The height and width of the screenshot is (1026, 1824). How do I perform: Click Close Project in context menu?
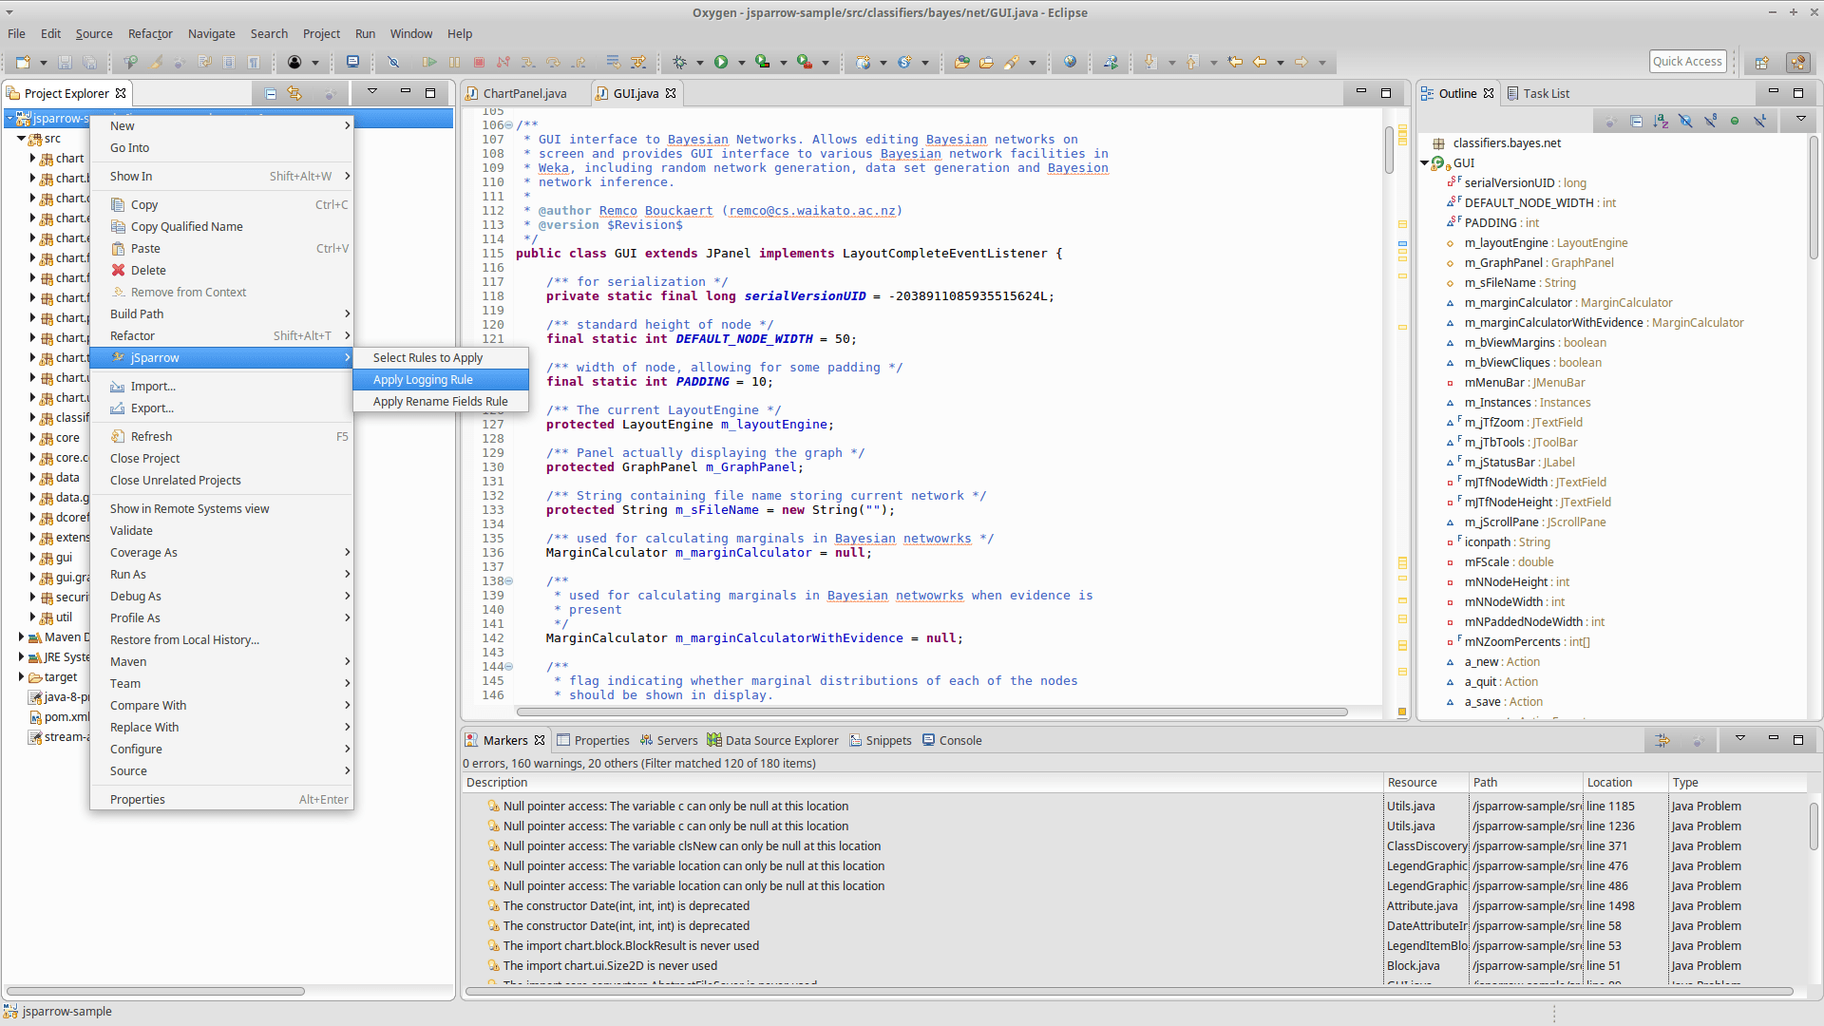pos(144,458)
